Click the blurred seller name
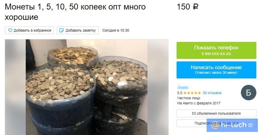This screenshot has height=135, width=261. pos(184,87)
